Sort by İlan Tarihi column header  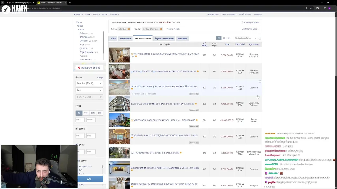point(240,44)
